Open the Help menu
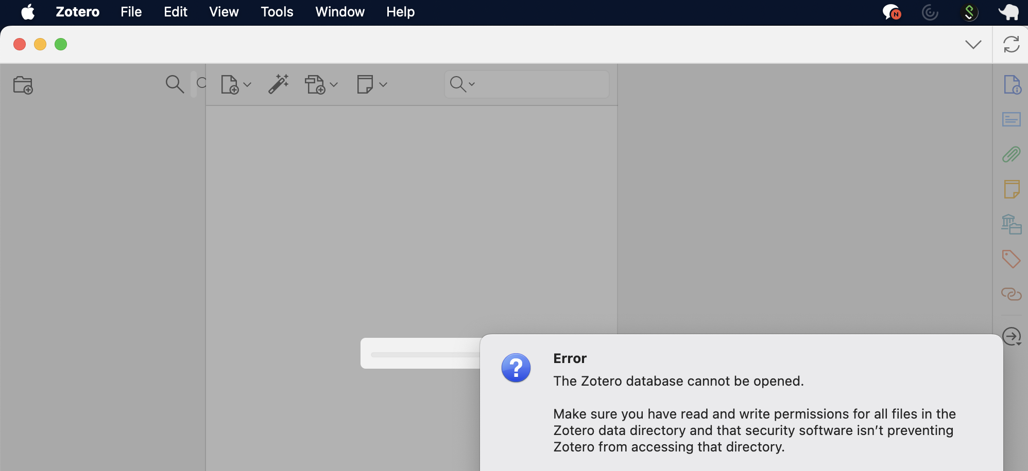The image size is (1028, 471). coord(401,12)
